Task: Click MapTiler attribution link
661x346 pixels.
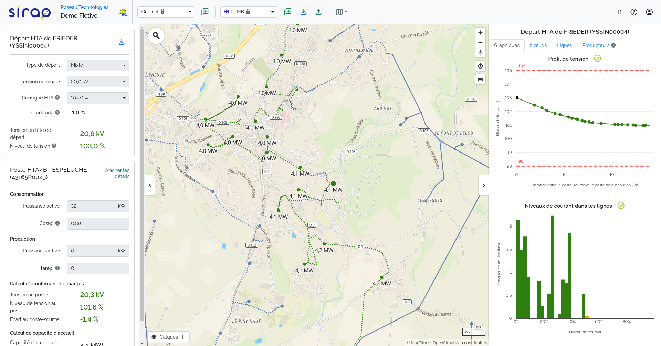Action: 417,343
